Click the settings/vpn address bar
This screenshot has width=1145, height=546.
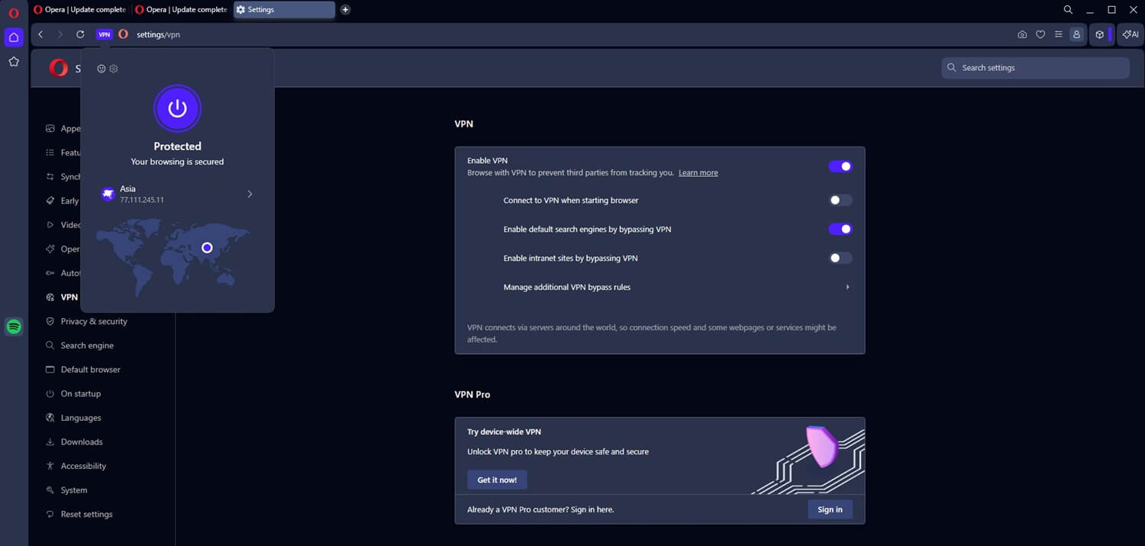point(158,34)
